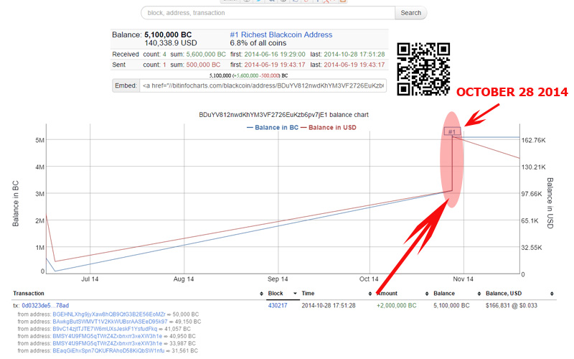Open BMSY4fJ9 address with 33,987 BC
The height and width of the screenshot is (359, 574).
pos(107,344)
